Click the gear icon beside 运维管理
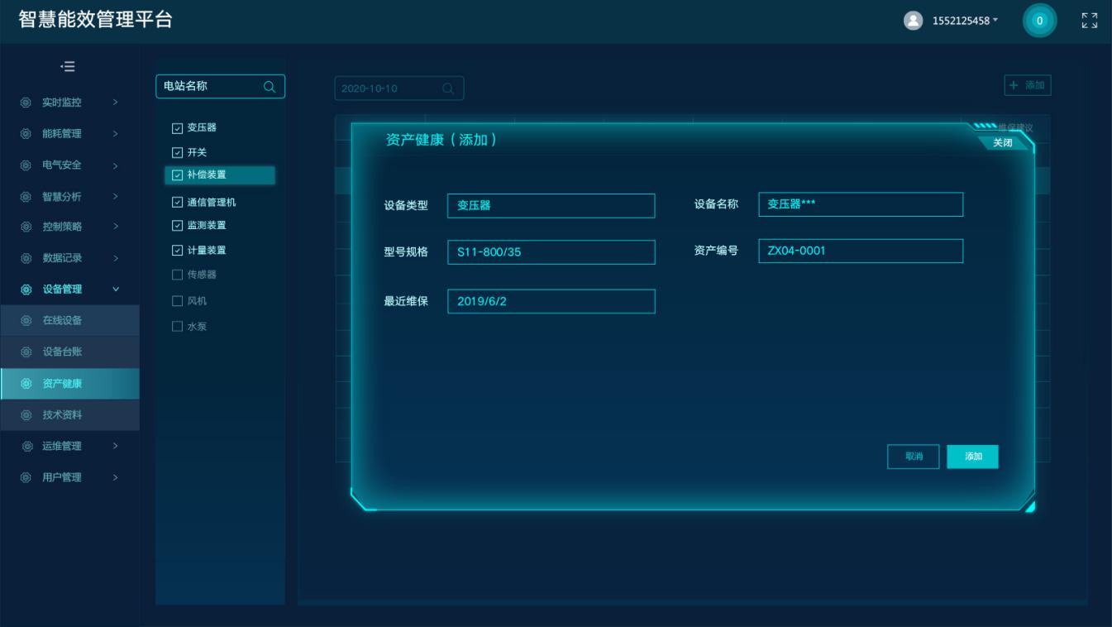Viewport: 1112px width, 627px height. (26, 447)
